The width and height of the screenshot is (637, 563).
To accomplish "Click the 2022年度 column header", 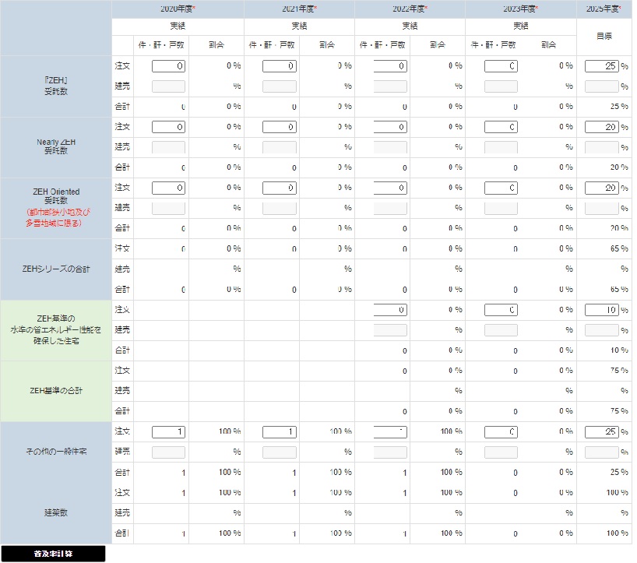I will (410, 9).
